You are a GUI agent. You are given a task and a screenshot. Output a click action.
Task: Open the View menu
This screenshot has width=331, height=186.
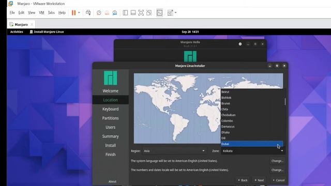[x=32, y=12]
